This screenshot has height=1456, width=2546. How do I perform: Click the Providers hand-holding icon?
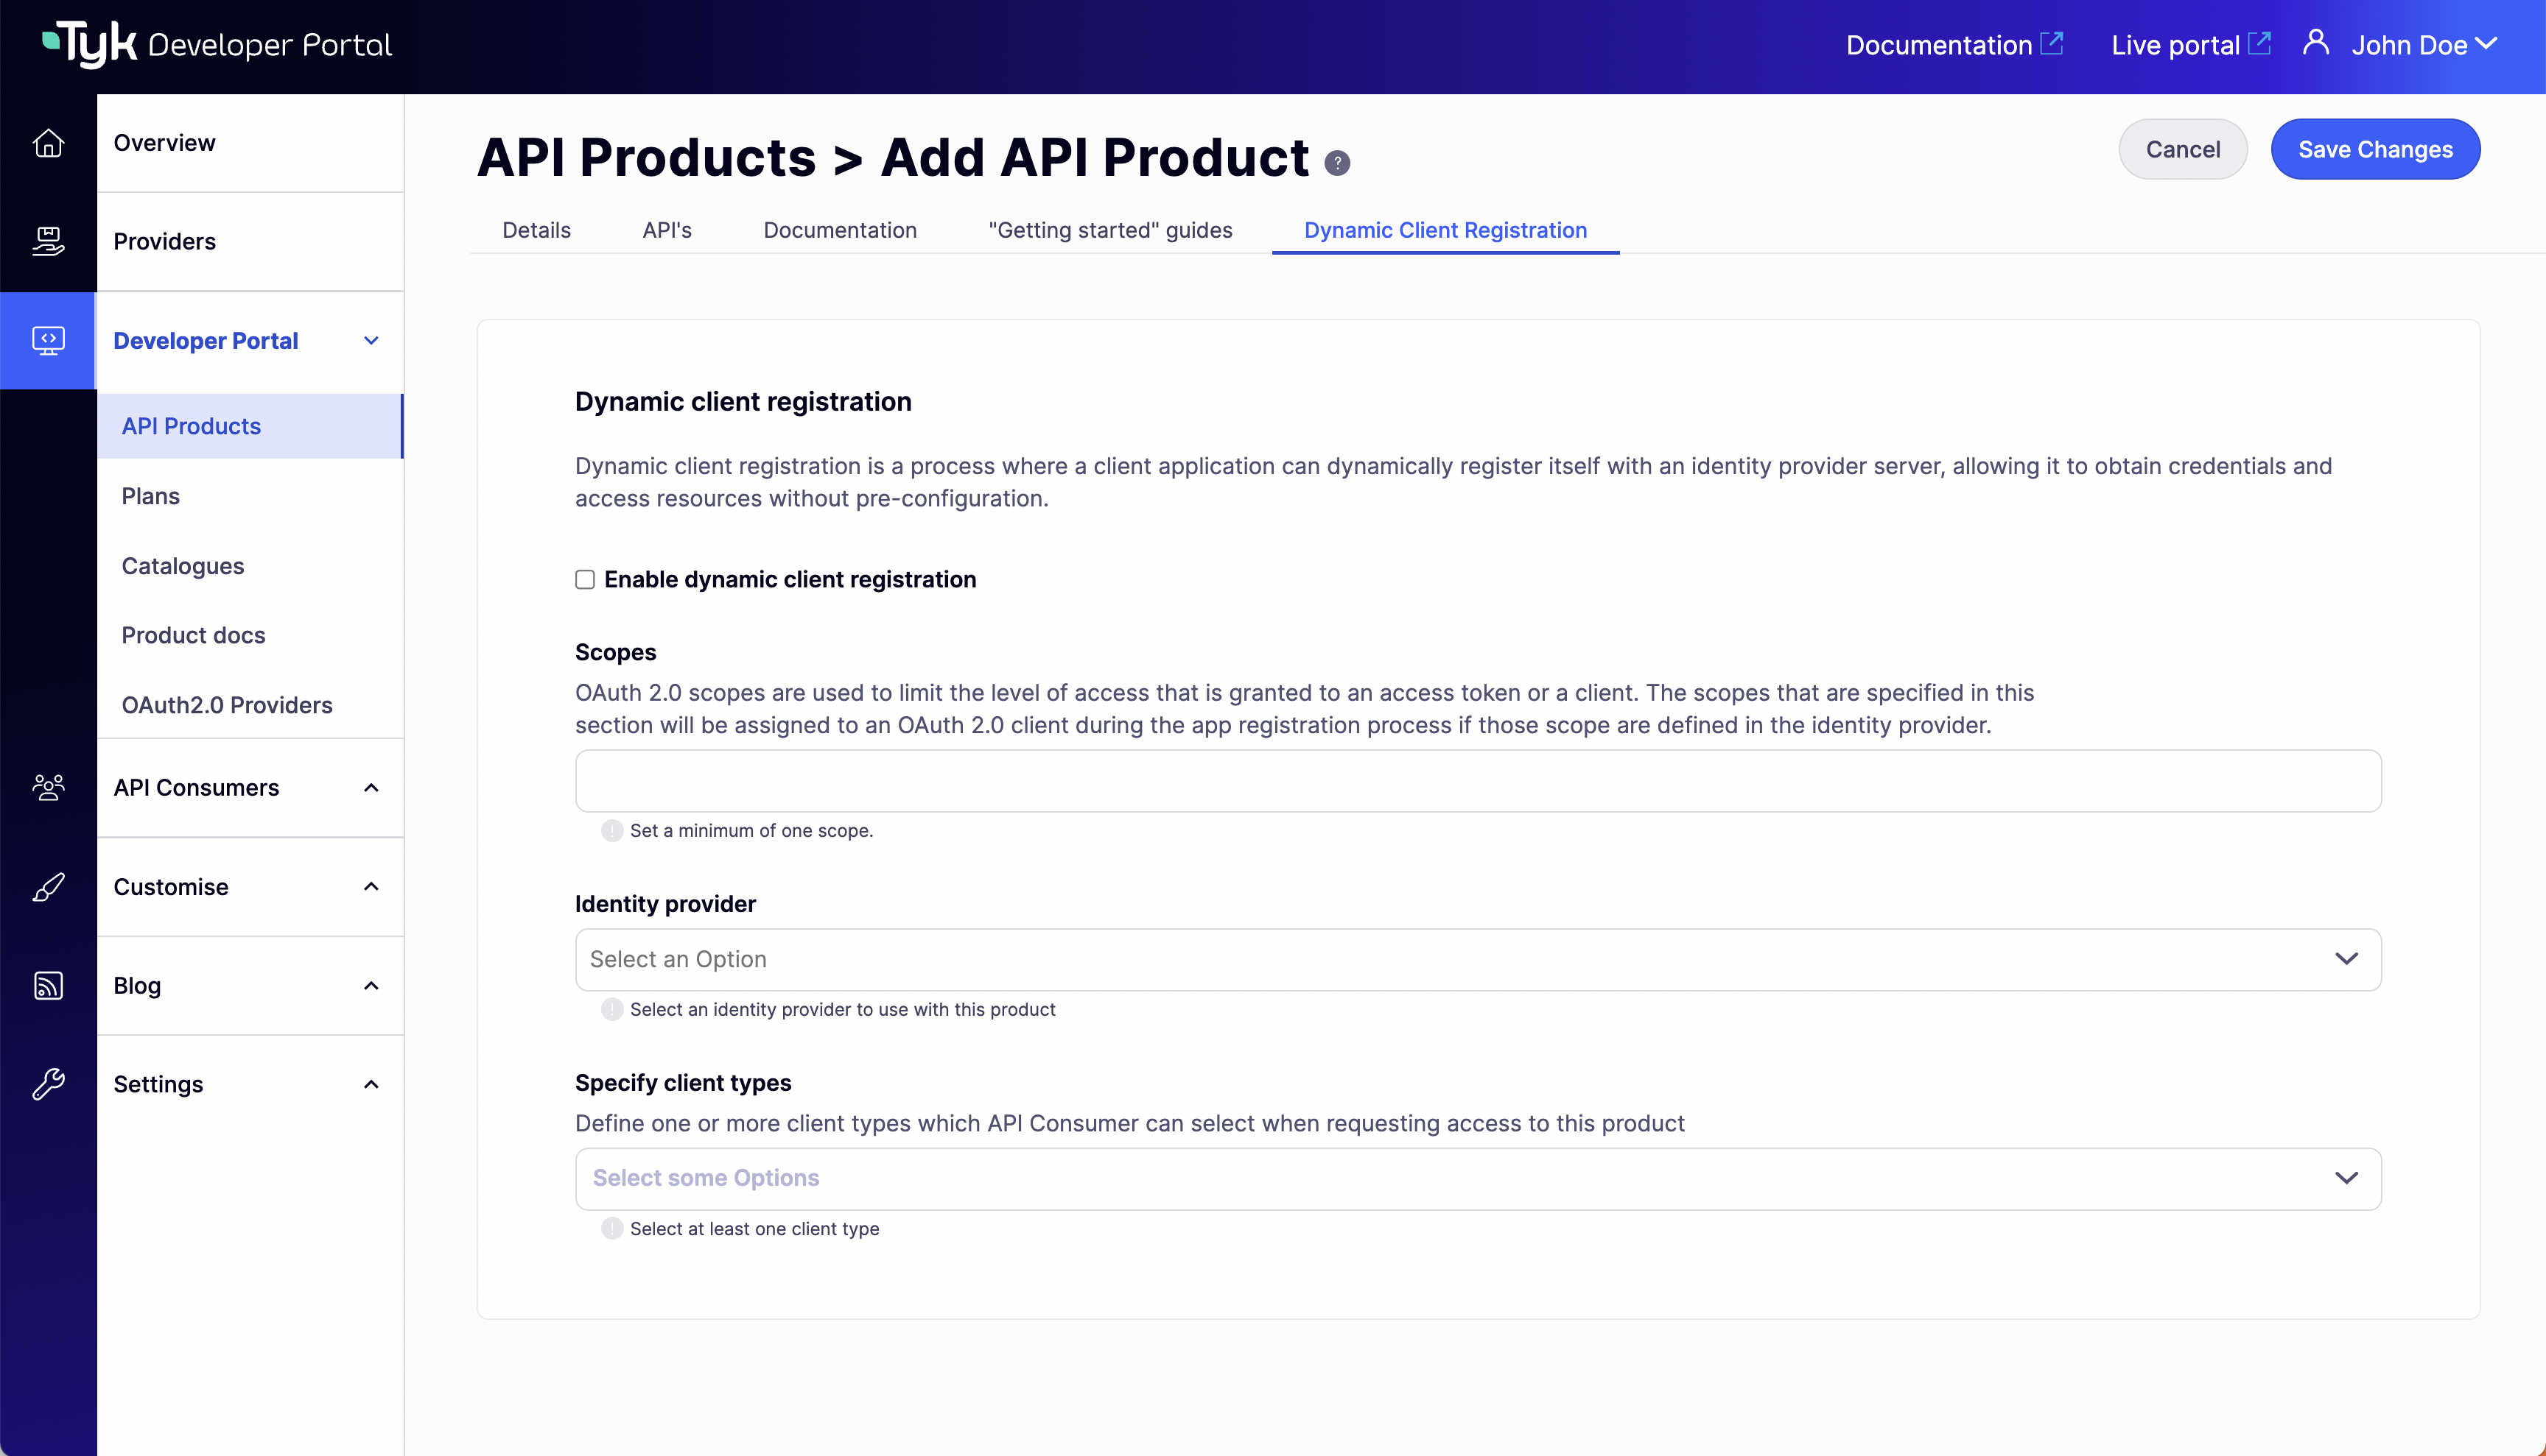(48, 241)
